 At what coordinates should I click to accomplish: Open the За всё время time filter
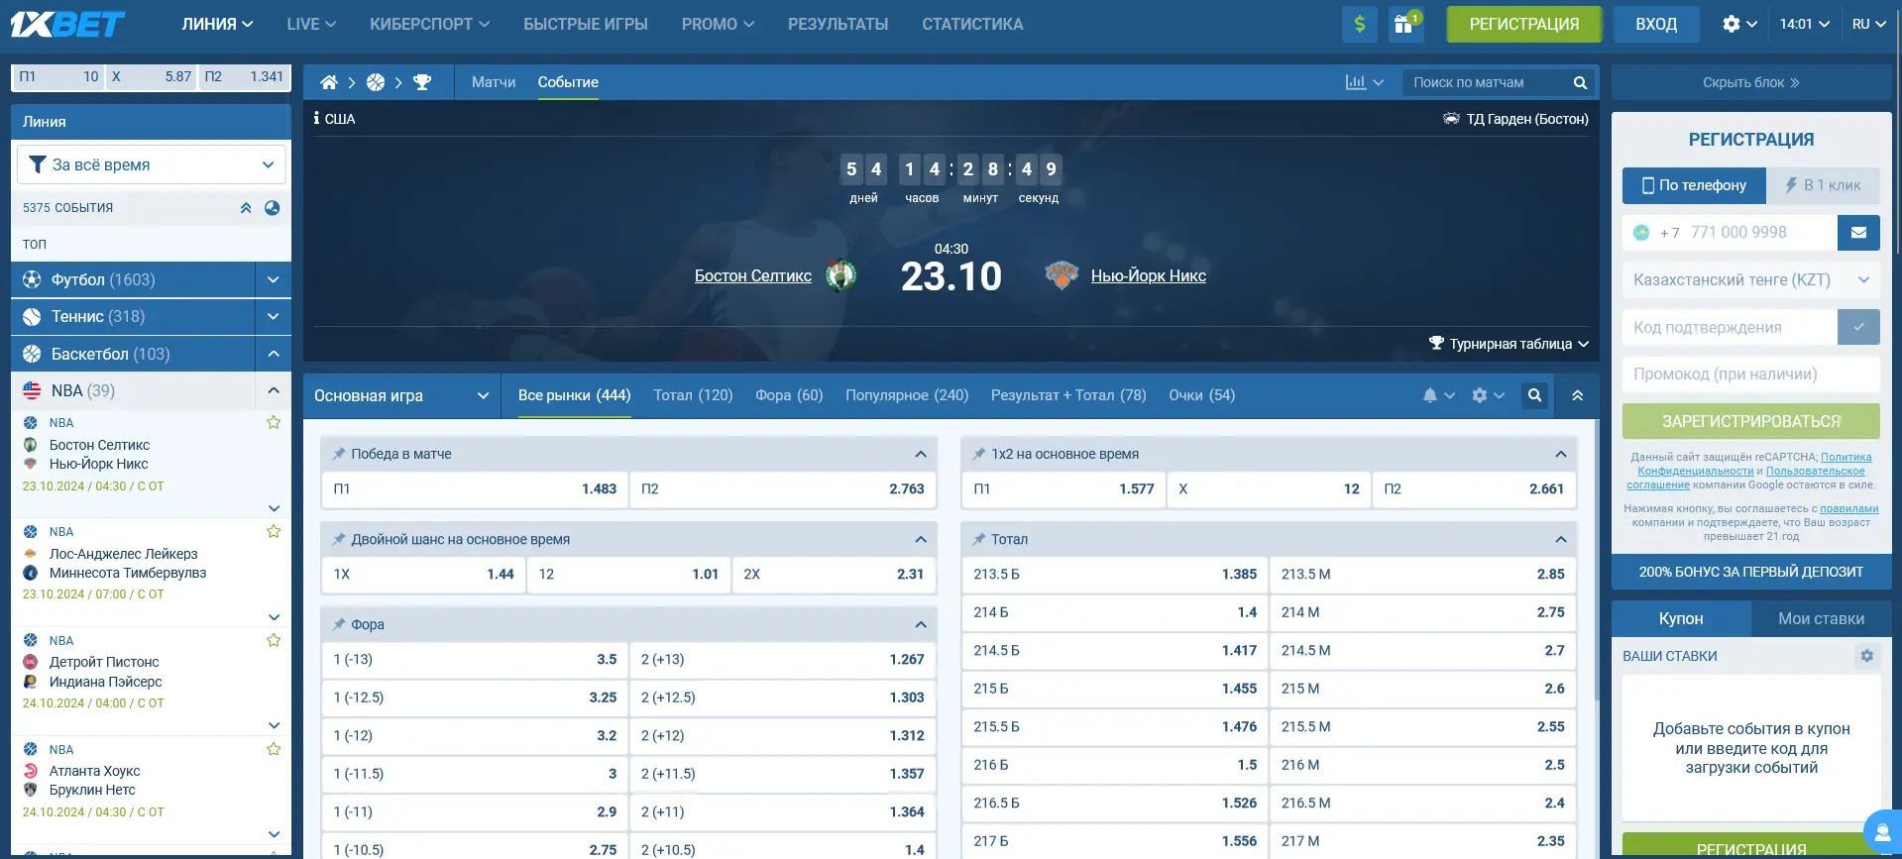click(x=151, y=164)
